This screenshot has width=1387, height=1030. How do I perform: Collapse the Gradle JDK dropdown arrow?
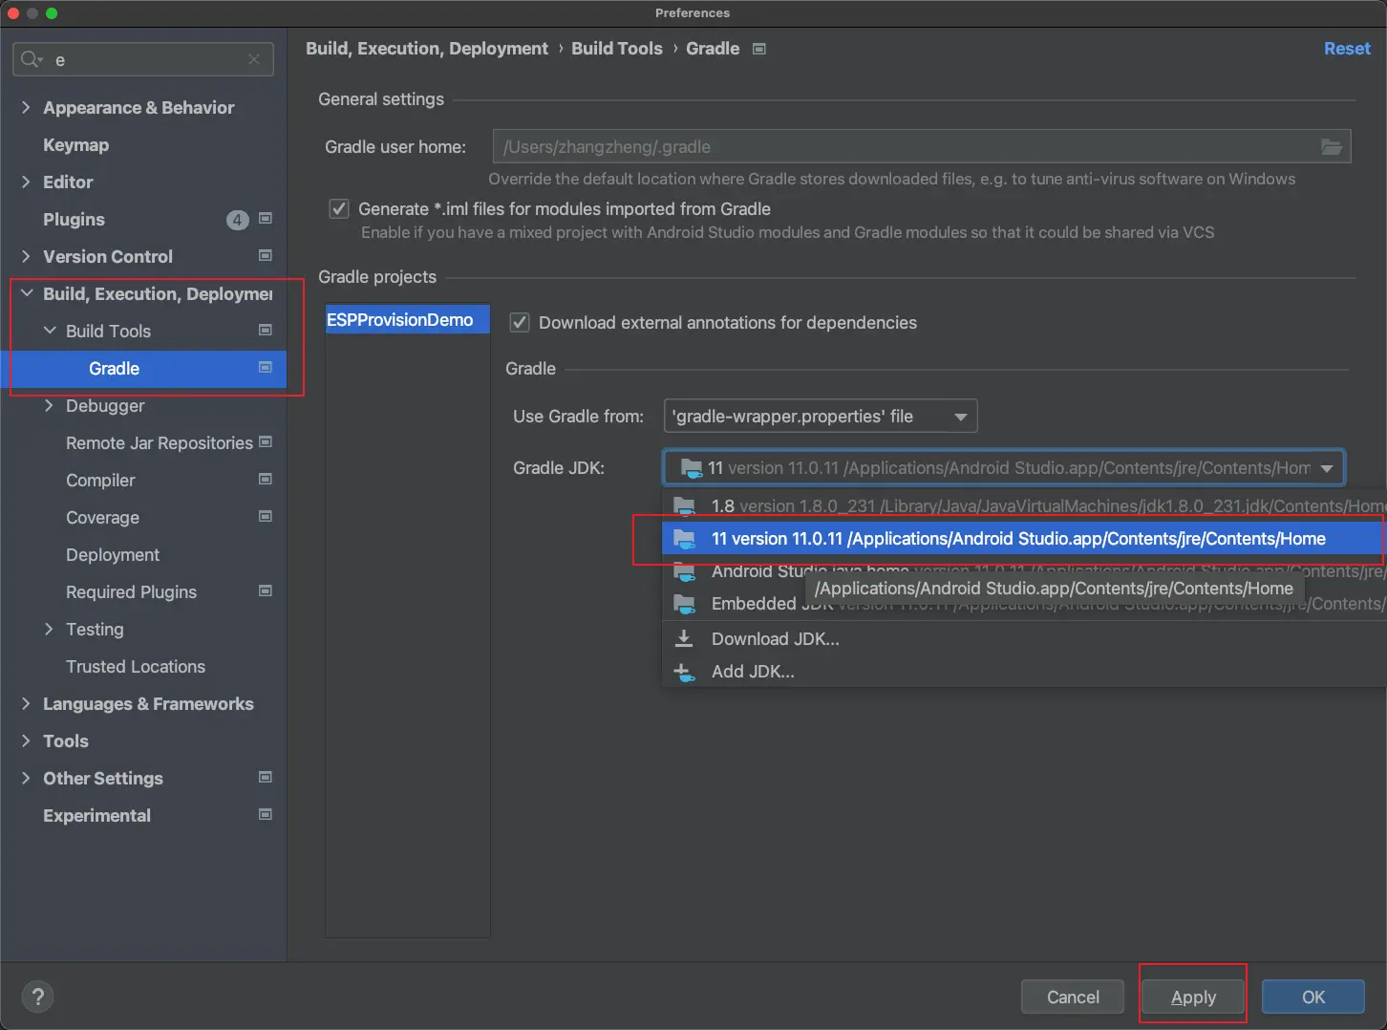(1326, 468)
